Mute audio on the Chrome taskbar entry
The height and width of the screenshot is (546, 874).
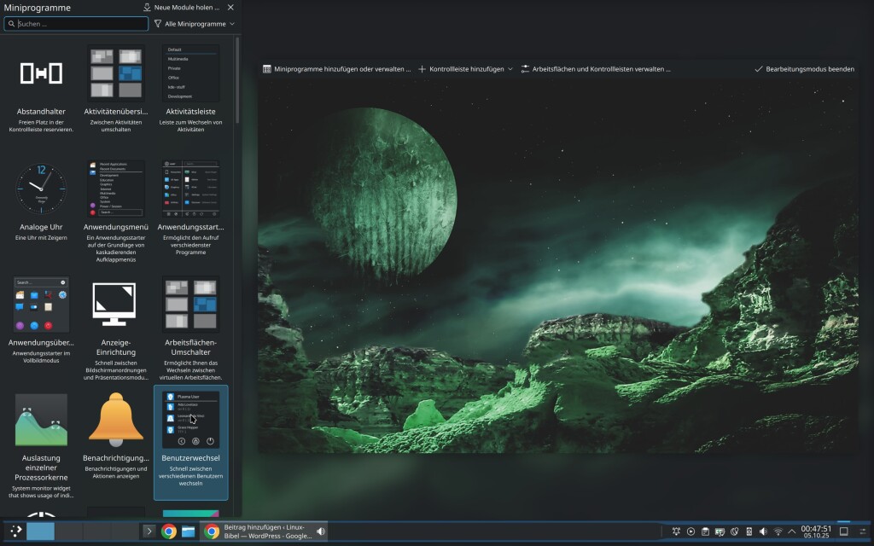tap(321, 531)
